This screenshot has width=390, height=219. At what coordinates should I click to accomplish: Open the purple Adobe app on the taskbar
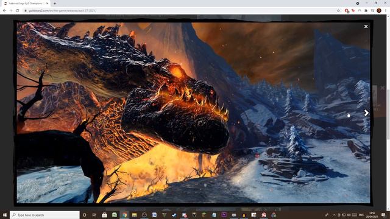[x=224, y=215]
